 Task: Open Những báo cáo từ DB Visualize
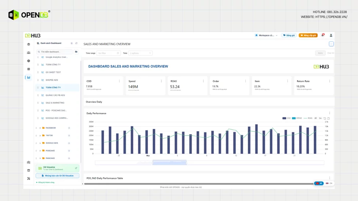57,176
